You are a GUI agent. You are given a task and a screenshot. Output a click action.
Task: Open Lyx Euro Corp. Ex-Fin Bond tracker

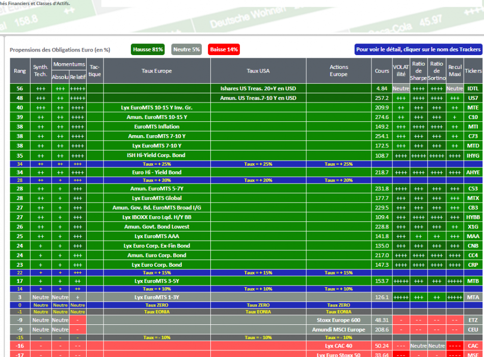[x=156, y=246]
